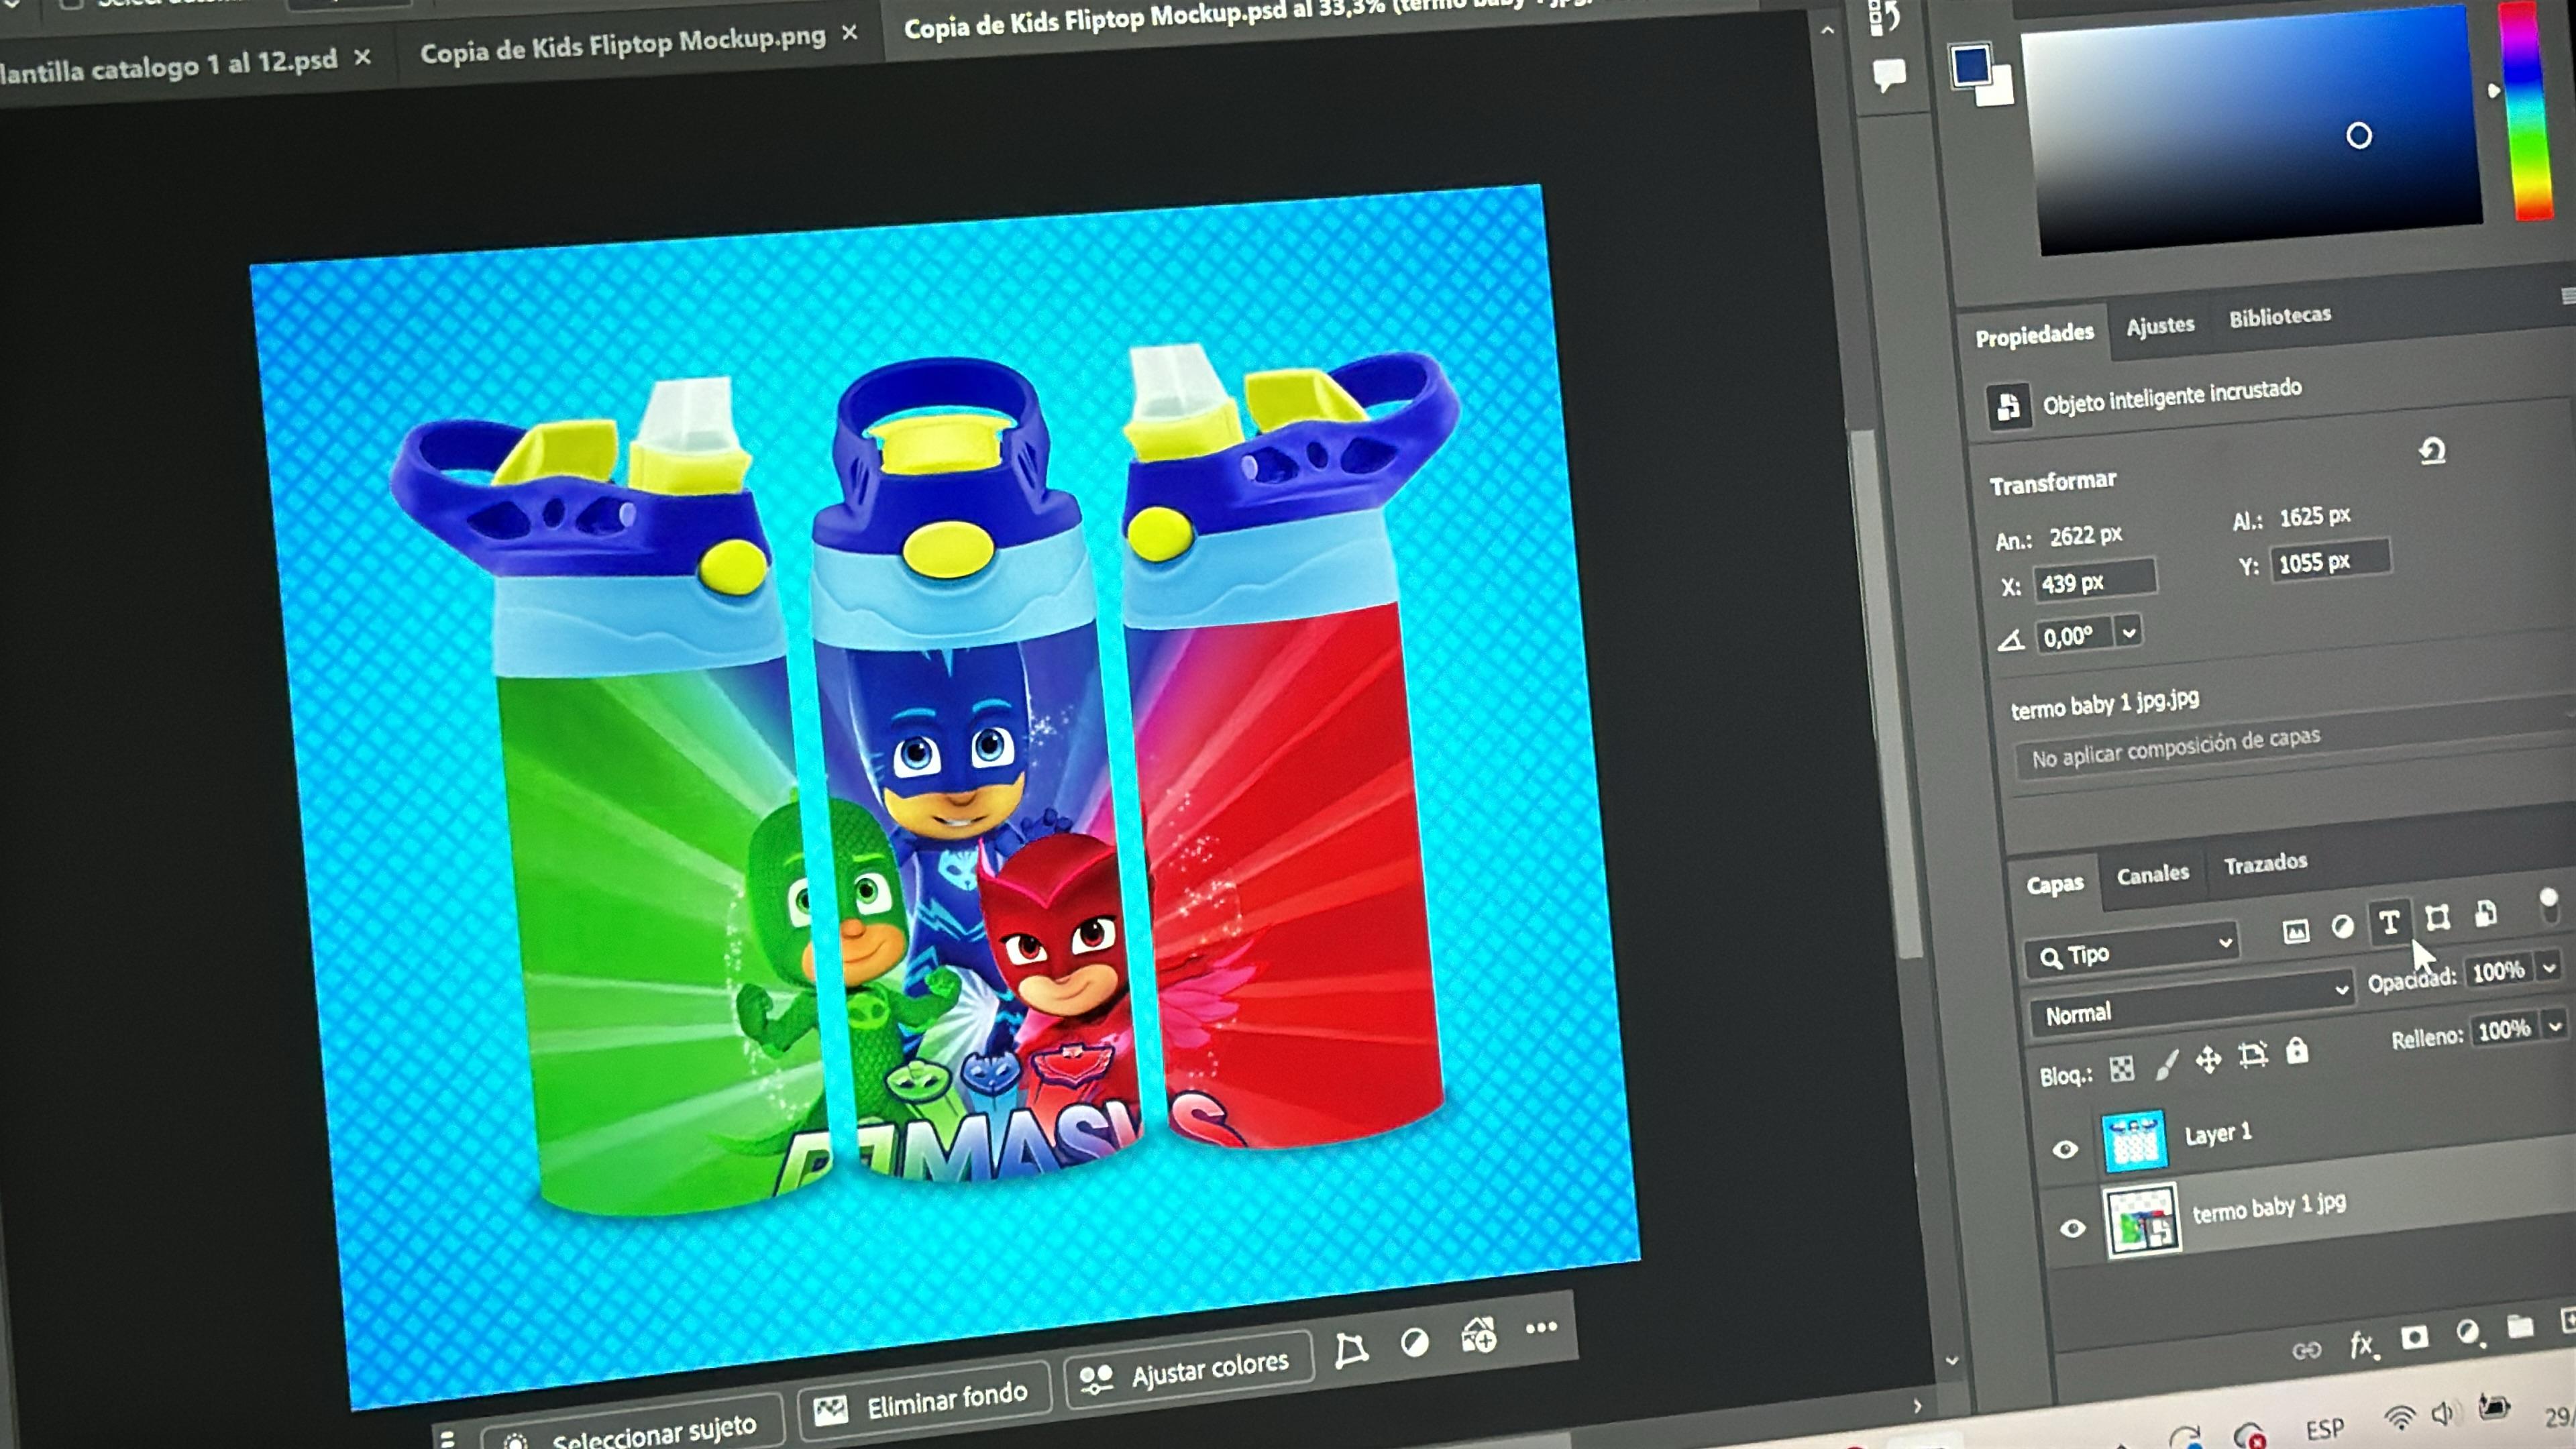The image size is (2576, 1449).
Task: Click the lock all layer padlock icon
Action: pos(2297,1051)
